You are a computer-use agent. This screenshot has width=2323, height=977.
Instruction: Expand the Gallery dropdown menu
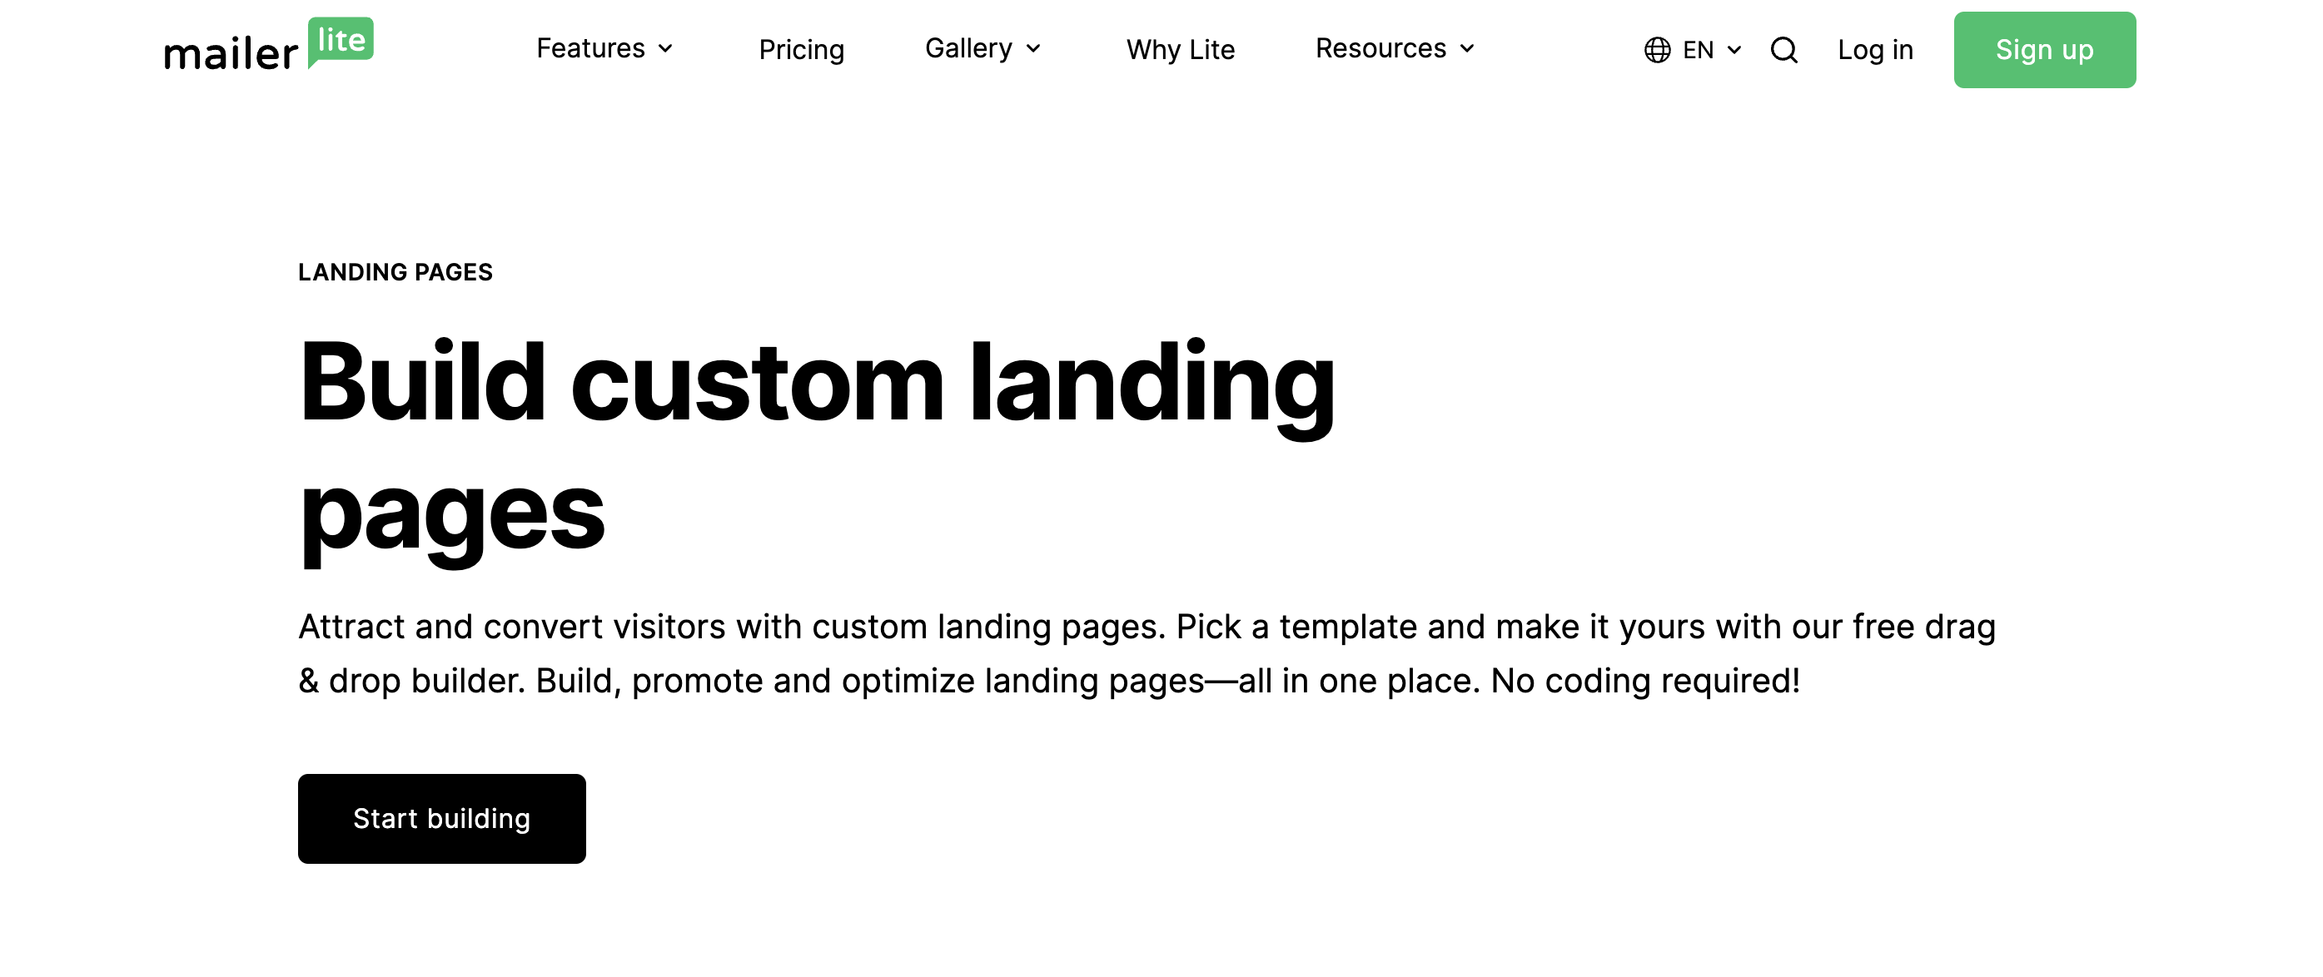tap(983, 47)
